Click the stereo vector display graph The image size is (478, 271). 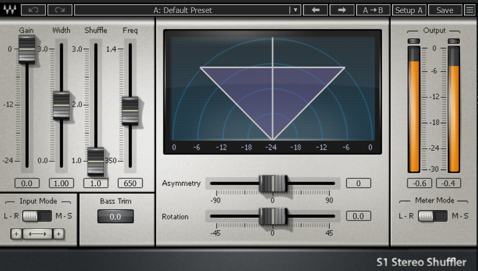coord(273,92)
